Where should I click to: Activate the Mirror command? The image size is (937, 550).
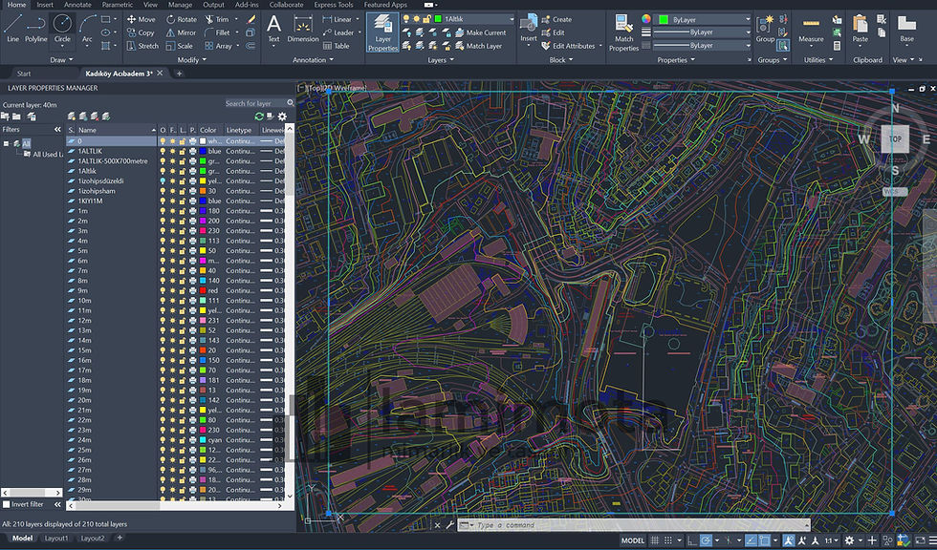pos(181,32)
